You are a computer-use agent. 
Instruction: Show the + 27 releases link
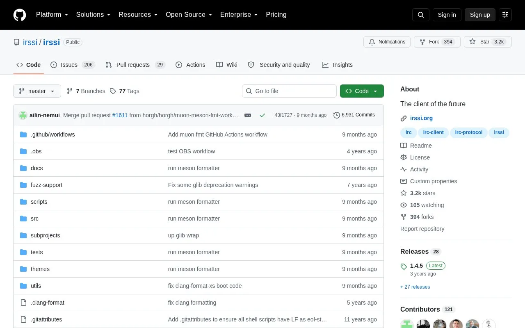tap(415, 287)
